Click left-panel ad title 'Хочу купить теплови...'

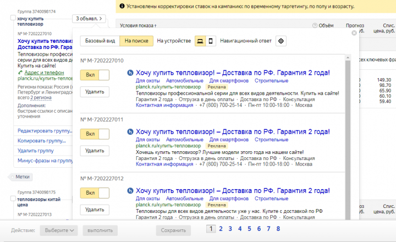pyautogui.click(x=45, y=44)
